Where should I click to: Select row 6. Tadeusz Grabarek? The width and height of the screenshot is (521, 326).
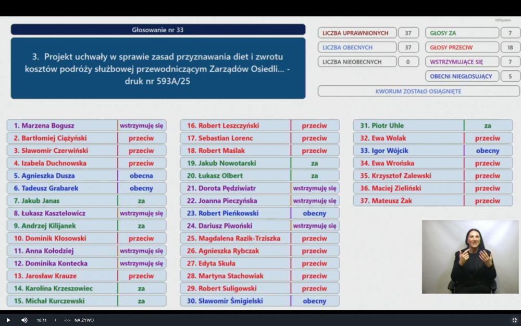pos(86,188)
